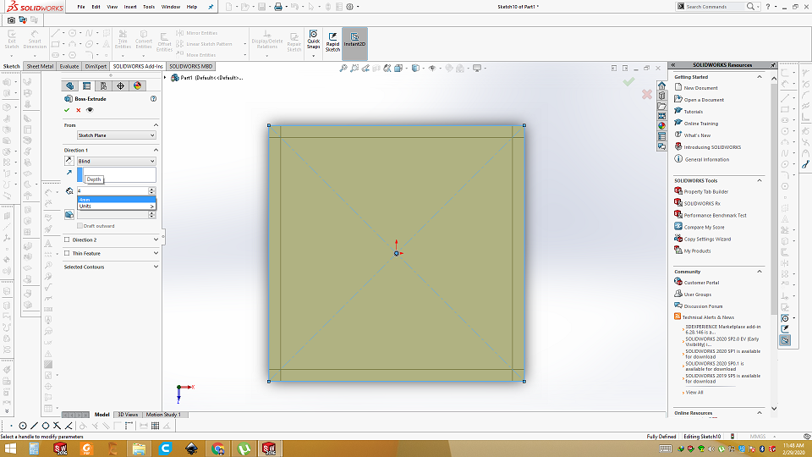Viewport: 812px width, 457px height.
Task: Collapse the Getting Started group
Action: 760,77
